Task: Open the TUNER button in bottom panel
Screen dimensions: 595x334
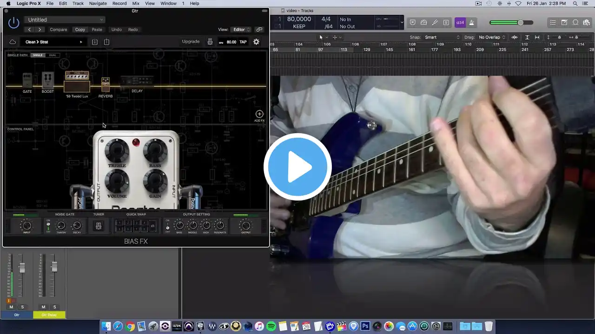Action: point(99,226)
